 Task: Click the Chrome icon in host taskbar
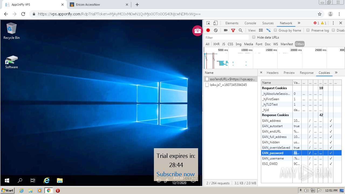pyautogui.click(x=49, y=190)
